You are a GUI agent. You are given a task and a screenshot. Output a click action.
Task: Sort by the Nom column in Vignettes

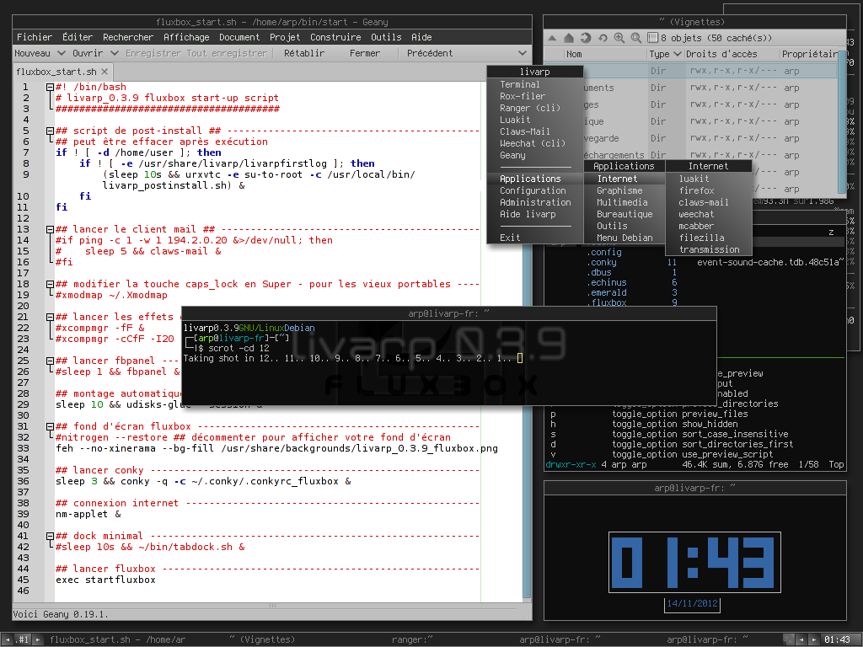point(603,54)
